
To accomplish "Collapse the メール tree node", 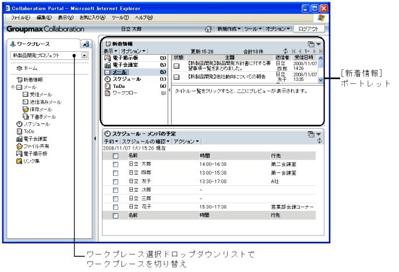I will pyautogui.click(x=13, y=87).
